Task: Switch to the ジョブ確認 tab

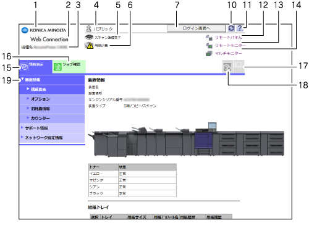Action: click(x=69, y=67)
